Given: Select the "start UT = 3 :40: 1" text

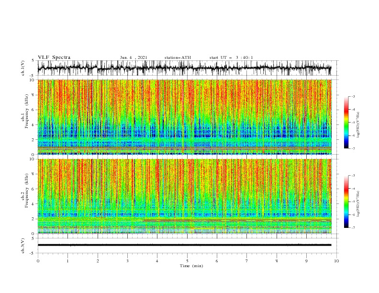Looking at the screenshot, I should (231, 57).
